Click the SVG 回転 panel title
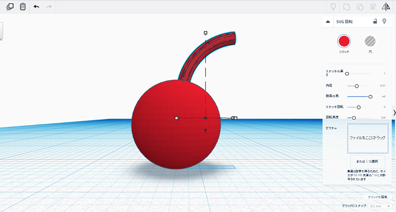396x212 pixels. point(344,22)
